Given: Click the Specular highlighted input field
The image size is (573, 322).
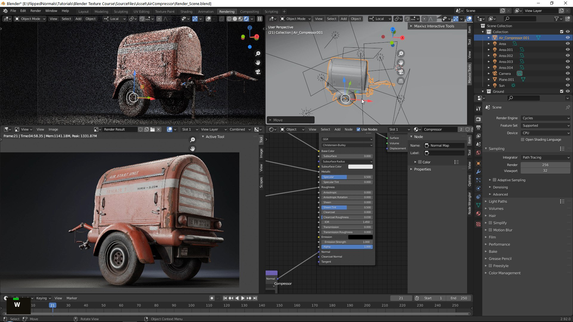Looking at the screenshot, I should pyautogui.click(x=346, y=177).
